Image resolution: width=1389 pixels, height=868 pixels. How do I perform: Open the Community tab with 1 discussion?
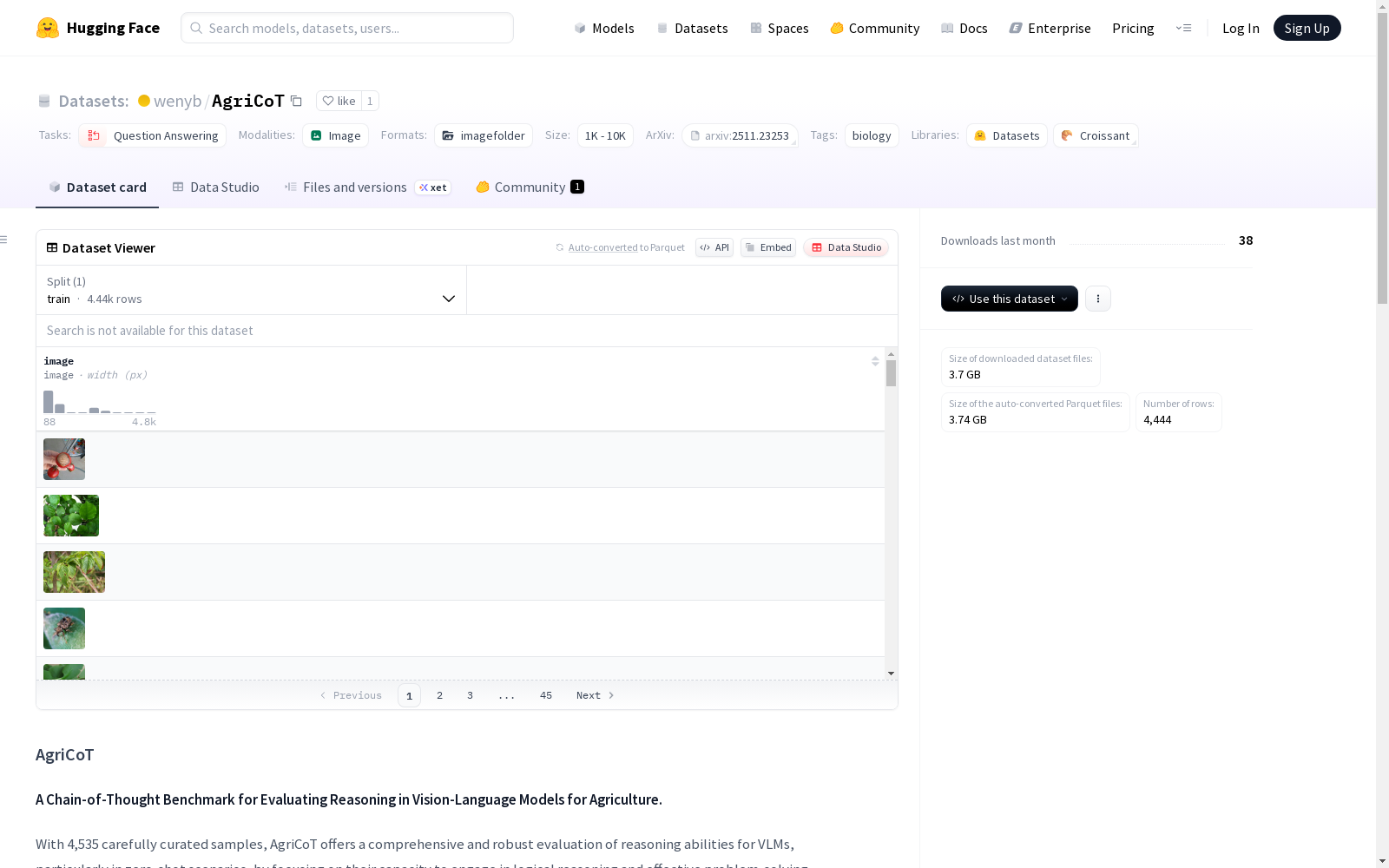tap(530, 187)
